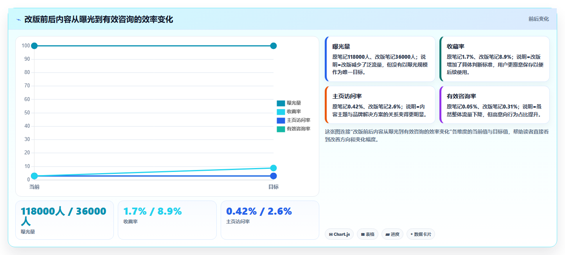Toggle 主页访问率 legend color box

pyautogui.click(x=281, y=121)
